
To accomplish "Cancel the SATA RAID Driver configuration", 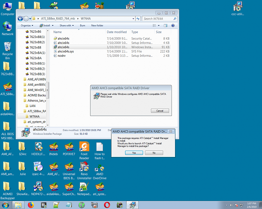I will (x=160, y=111).
